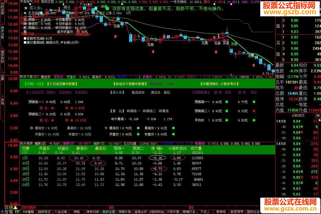
Task: Click the 预测低一 value 8.88元
Action: point(51,102)
